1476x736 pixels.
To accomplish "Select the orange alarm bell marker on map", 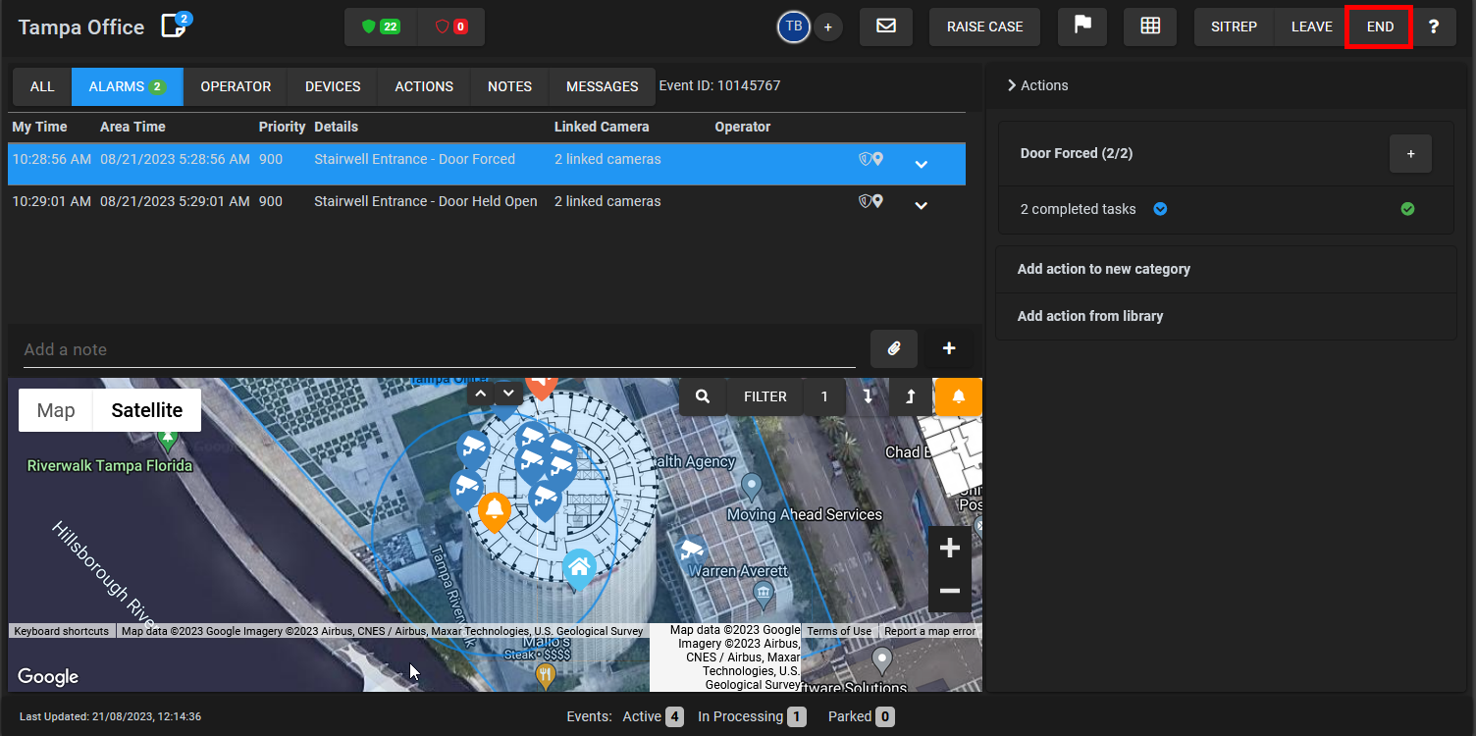I will (494, 511).
